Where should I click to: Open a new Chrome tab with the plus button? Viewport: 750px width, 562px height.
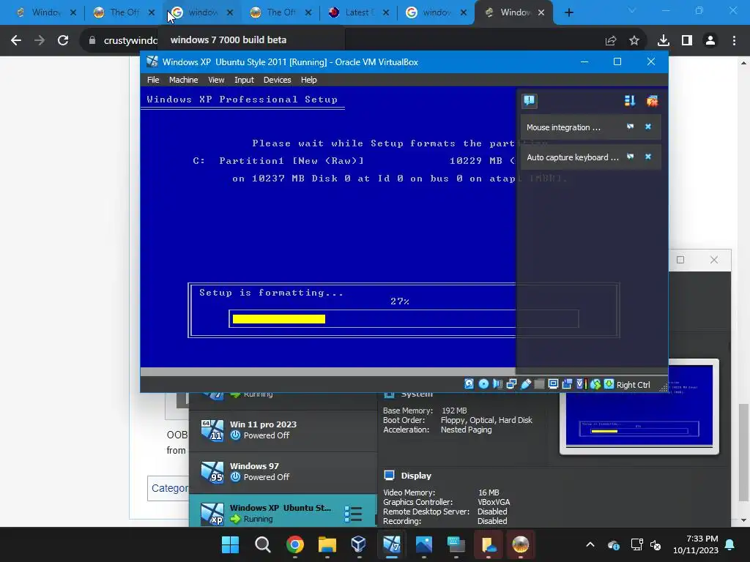[x=568, y=12]
